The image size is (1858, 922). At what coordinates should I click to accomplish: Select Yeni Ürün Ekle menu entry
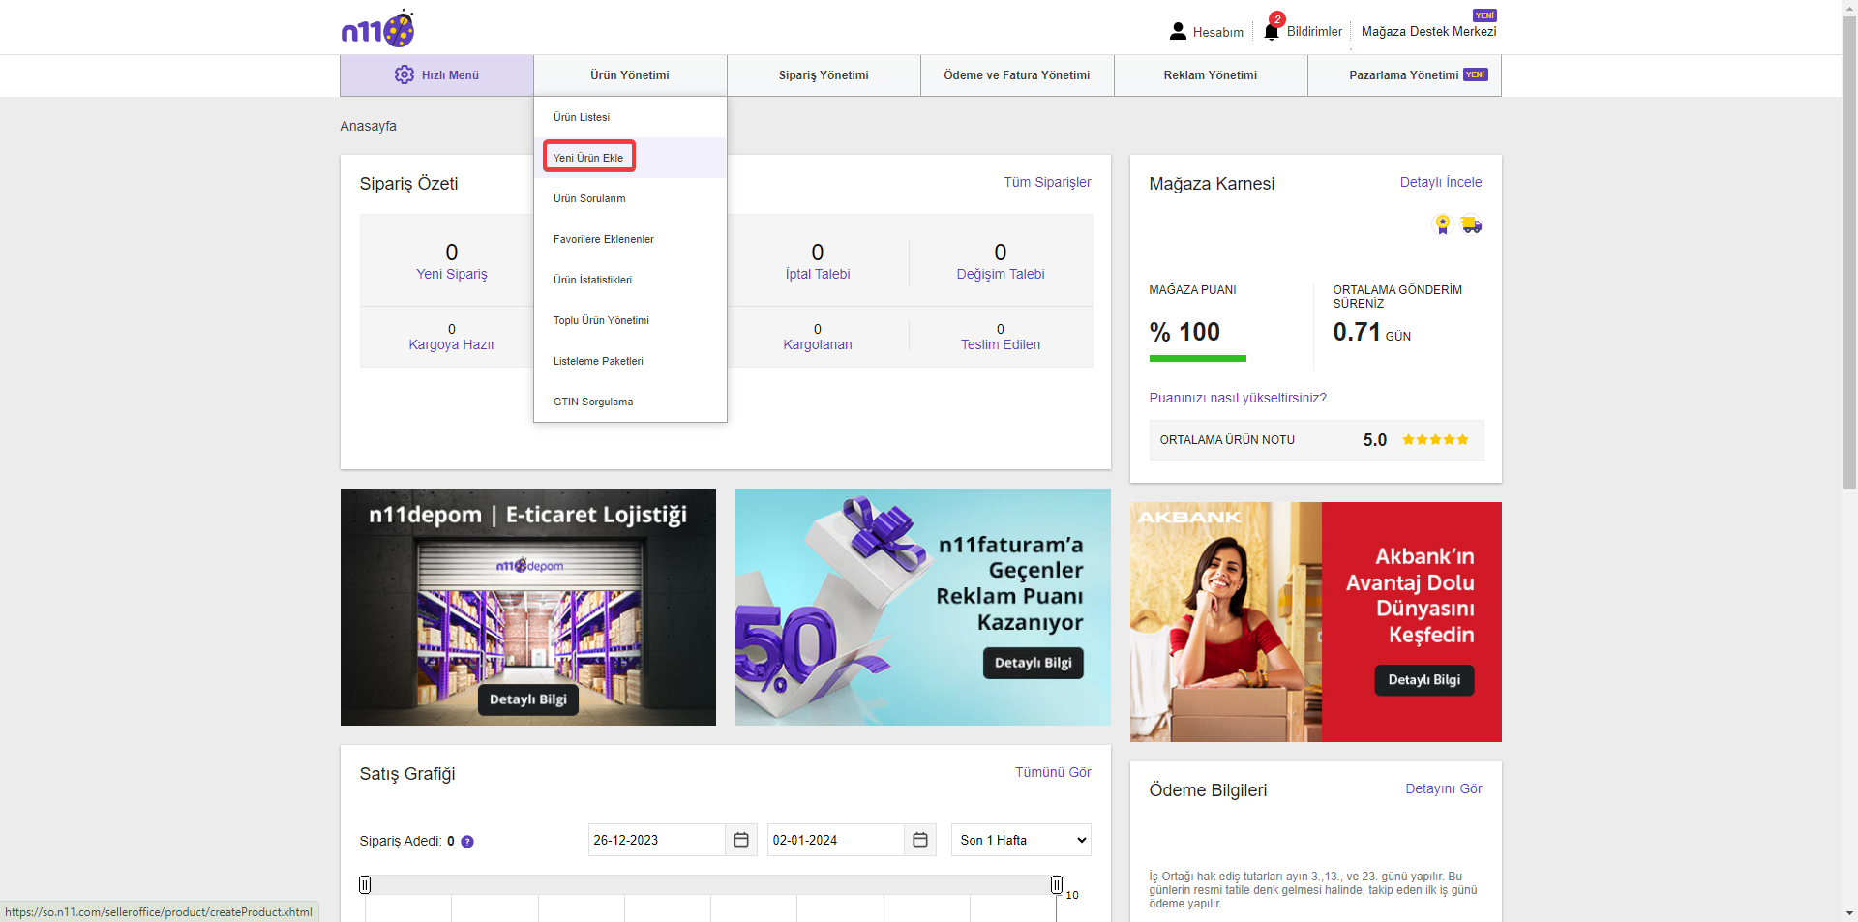[x=630, y=158]
